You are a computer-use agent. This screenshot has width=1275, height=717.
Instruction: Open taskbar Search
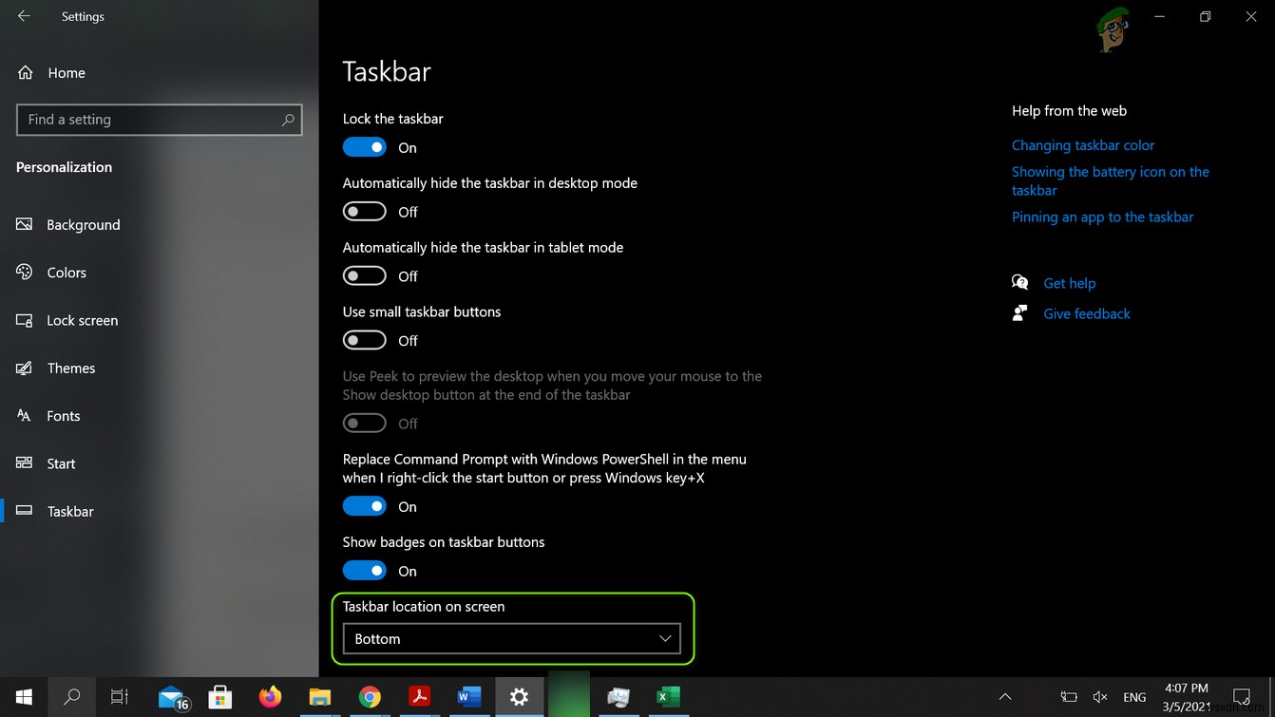coord(71,697)
